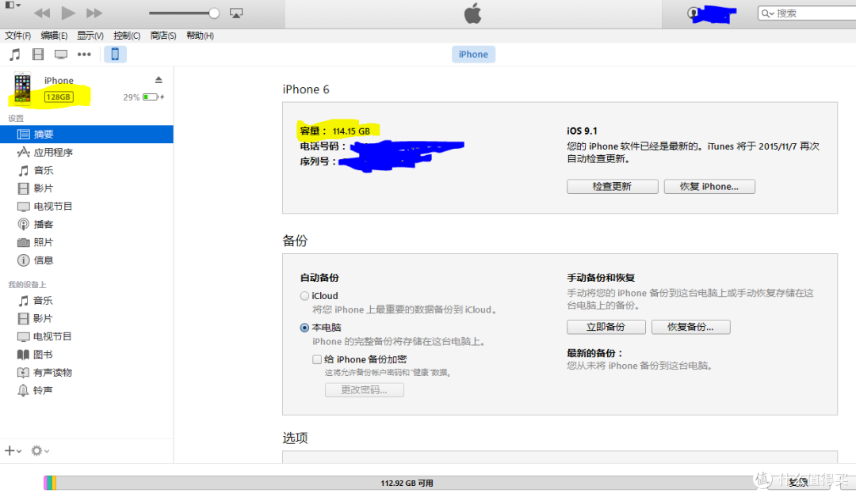Viewport: 856px width, 497px height.
Task: Open the AirPlay output icon
Action: (x=236, y=13)
